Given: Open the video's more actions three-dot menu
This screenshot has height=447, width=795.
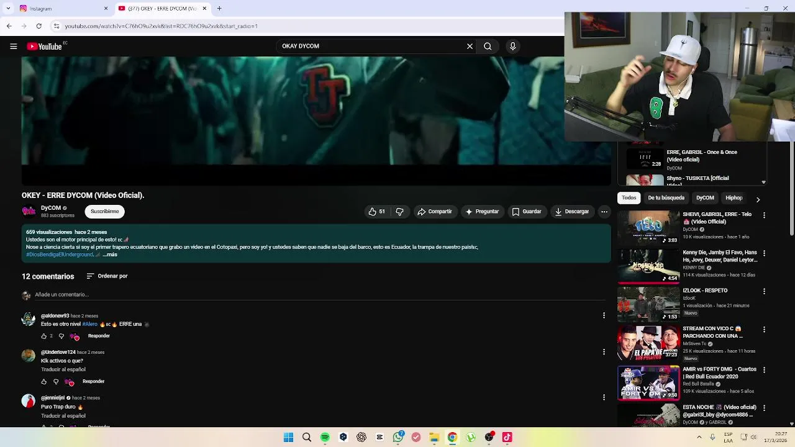Looking at the screenshot, I should coord(604,212).
